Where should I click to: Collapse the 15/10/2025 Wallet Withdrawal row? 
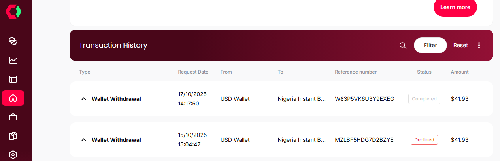[x=83, y=140]
